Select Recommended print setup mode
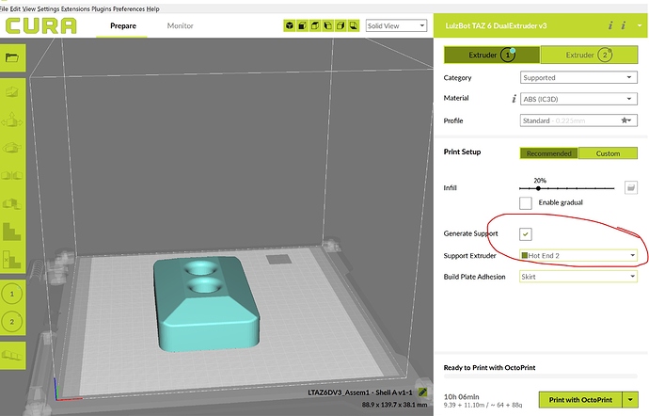This screenshot has width=649, height=416. 549,153
